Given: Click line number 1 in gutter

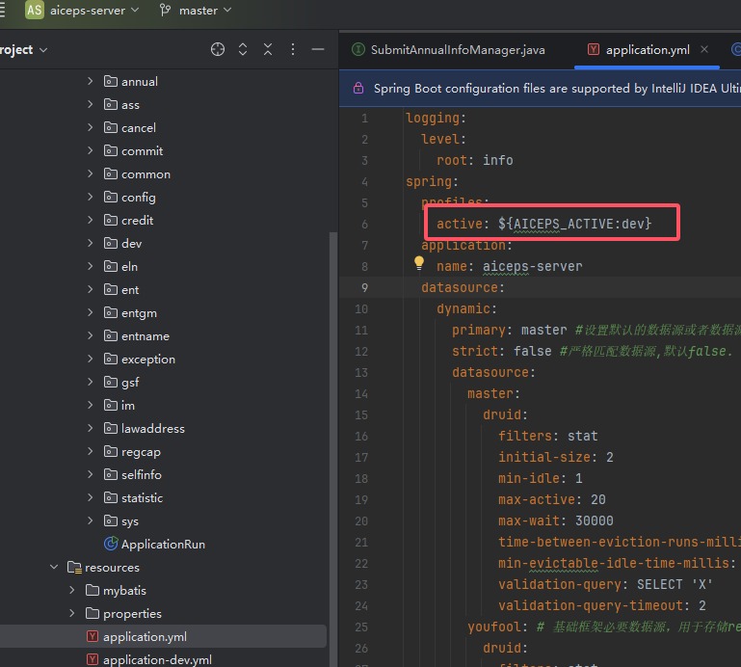Looking at the screenshot, I should [x=365, y=118].
